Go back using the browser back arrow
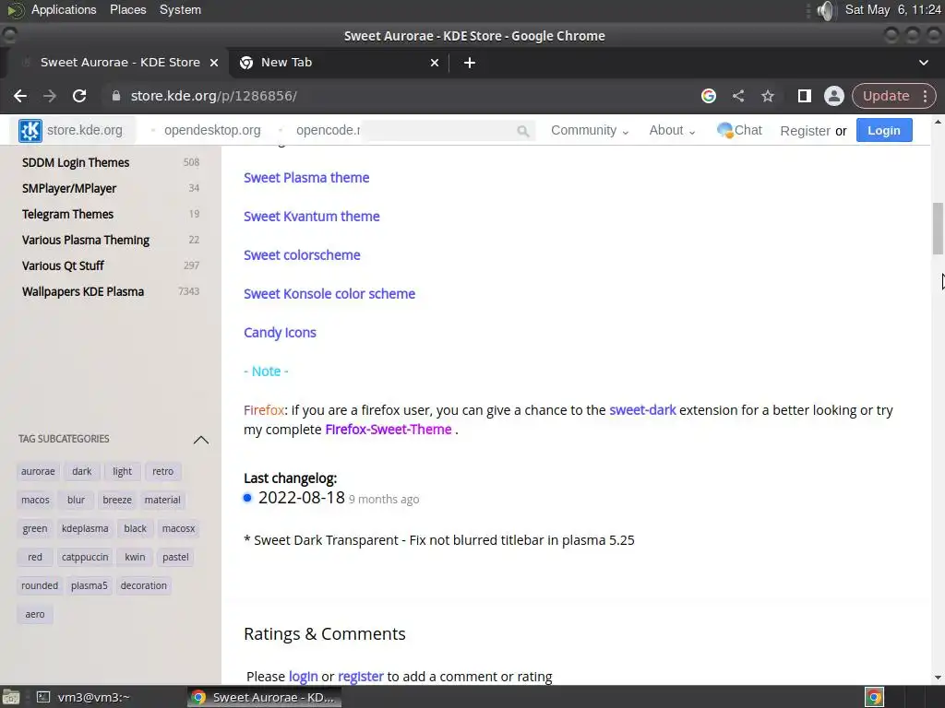The width and height of the screenshot is (945, 708). click(x=20, y=96)
